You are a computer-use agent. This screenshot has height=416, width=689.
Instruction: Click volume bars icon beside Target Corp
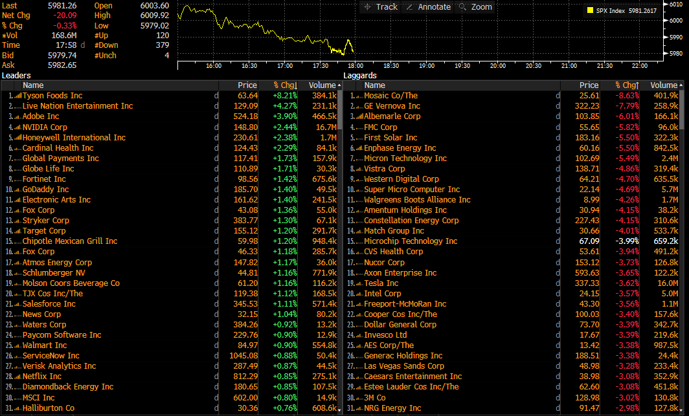pos(17,231)
